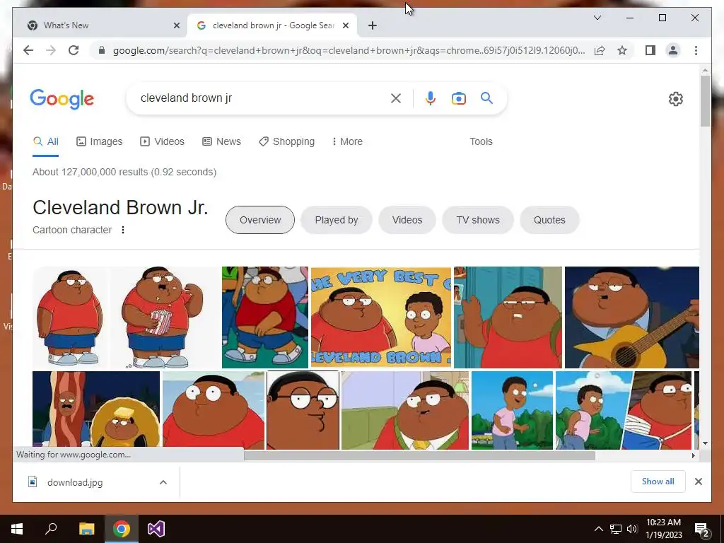Open the blue locker thumbnail
Screen dimensions: 724x543
[508, 317]
